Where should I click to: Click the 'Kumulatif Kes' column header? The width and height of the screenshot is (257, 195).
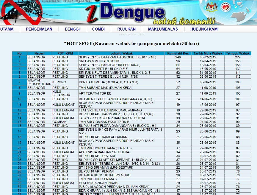pyautogui.click(x=178, y=53)
